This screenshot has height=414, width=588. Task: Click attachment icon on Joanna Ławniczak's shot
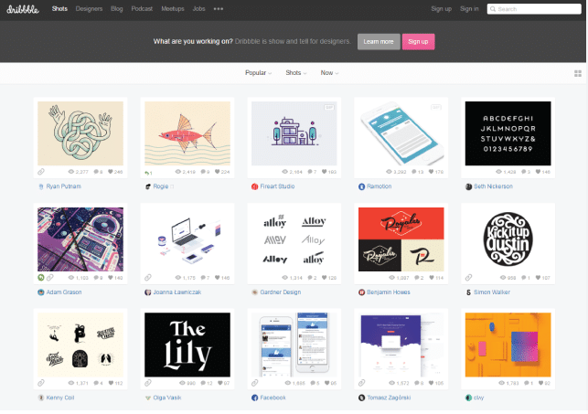(x=148, y=277)
